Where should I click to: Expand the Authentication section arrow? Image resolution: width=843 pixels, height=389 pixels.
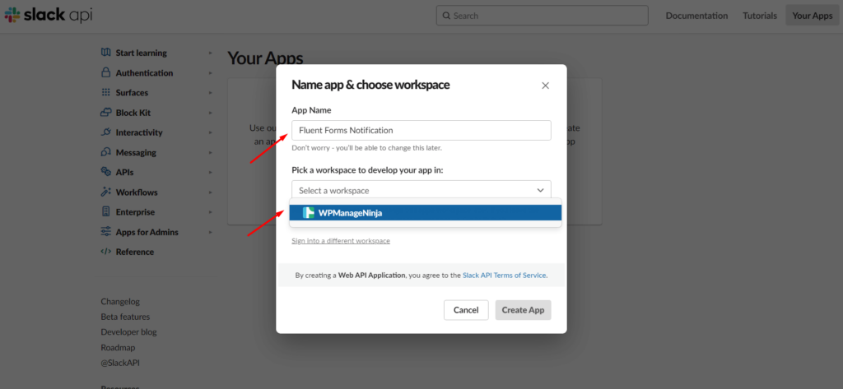point(210,73)
